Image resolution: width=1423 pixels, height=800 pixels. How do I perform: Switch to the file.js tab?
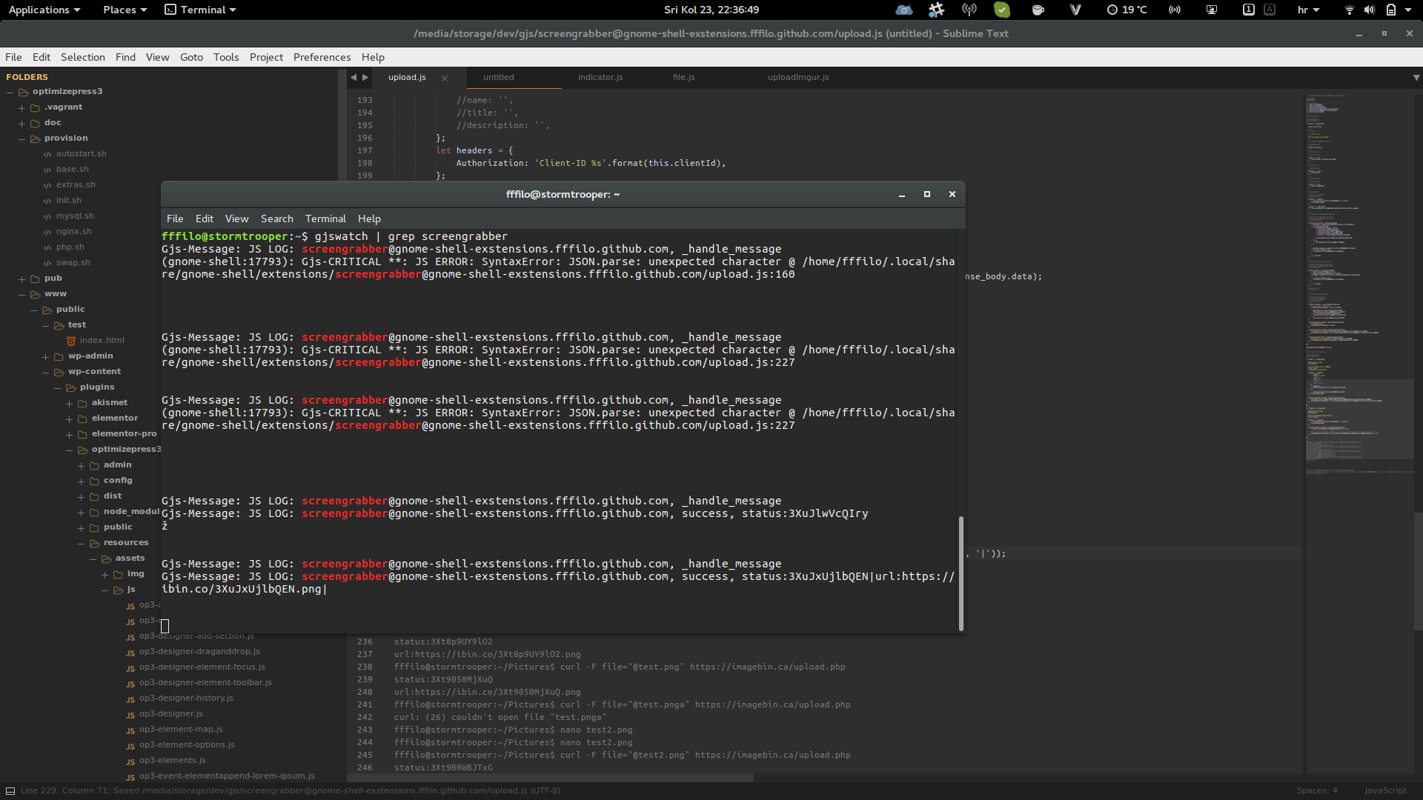(x=684, y=77)
